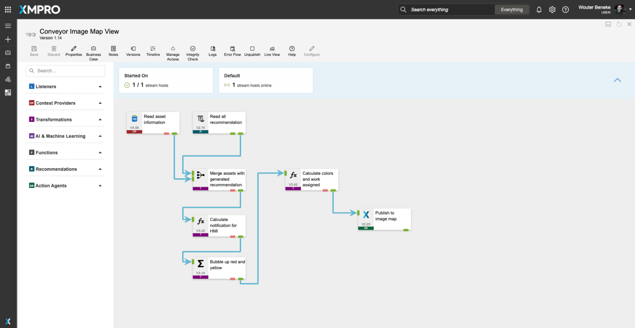Open the Integrity Check tool
Screen dimensions: 635x328
[193, 49]
